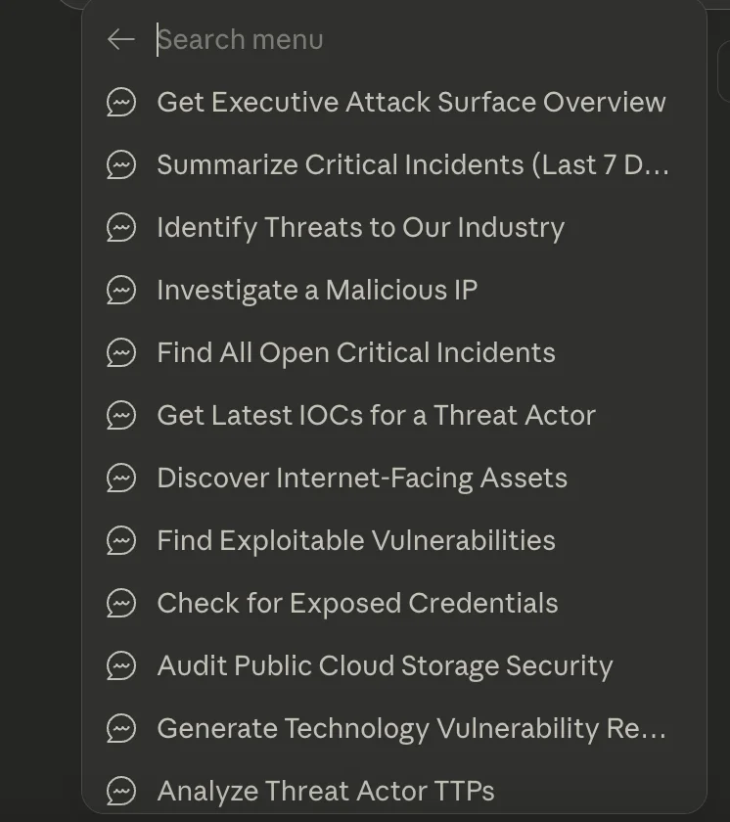Select Get Executive Attack Surface Overview
Viewport: 730px width, 822px height.
411,102
